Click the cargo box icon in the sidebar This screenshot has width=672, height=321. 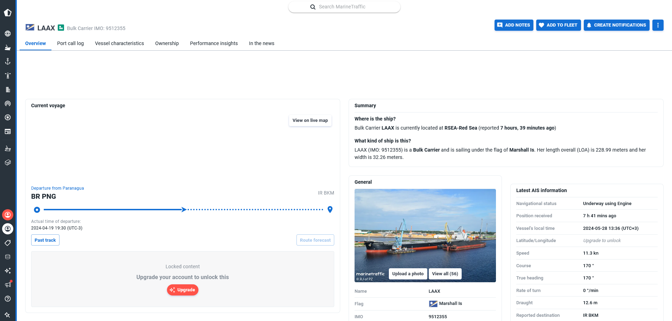tap(8, 163)
